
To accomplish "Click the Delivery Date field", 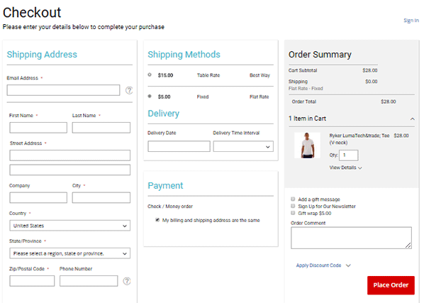I will click(179, 146).
